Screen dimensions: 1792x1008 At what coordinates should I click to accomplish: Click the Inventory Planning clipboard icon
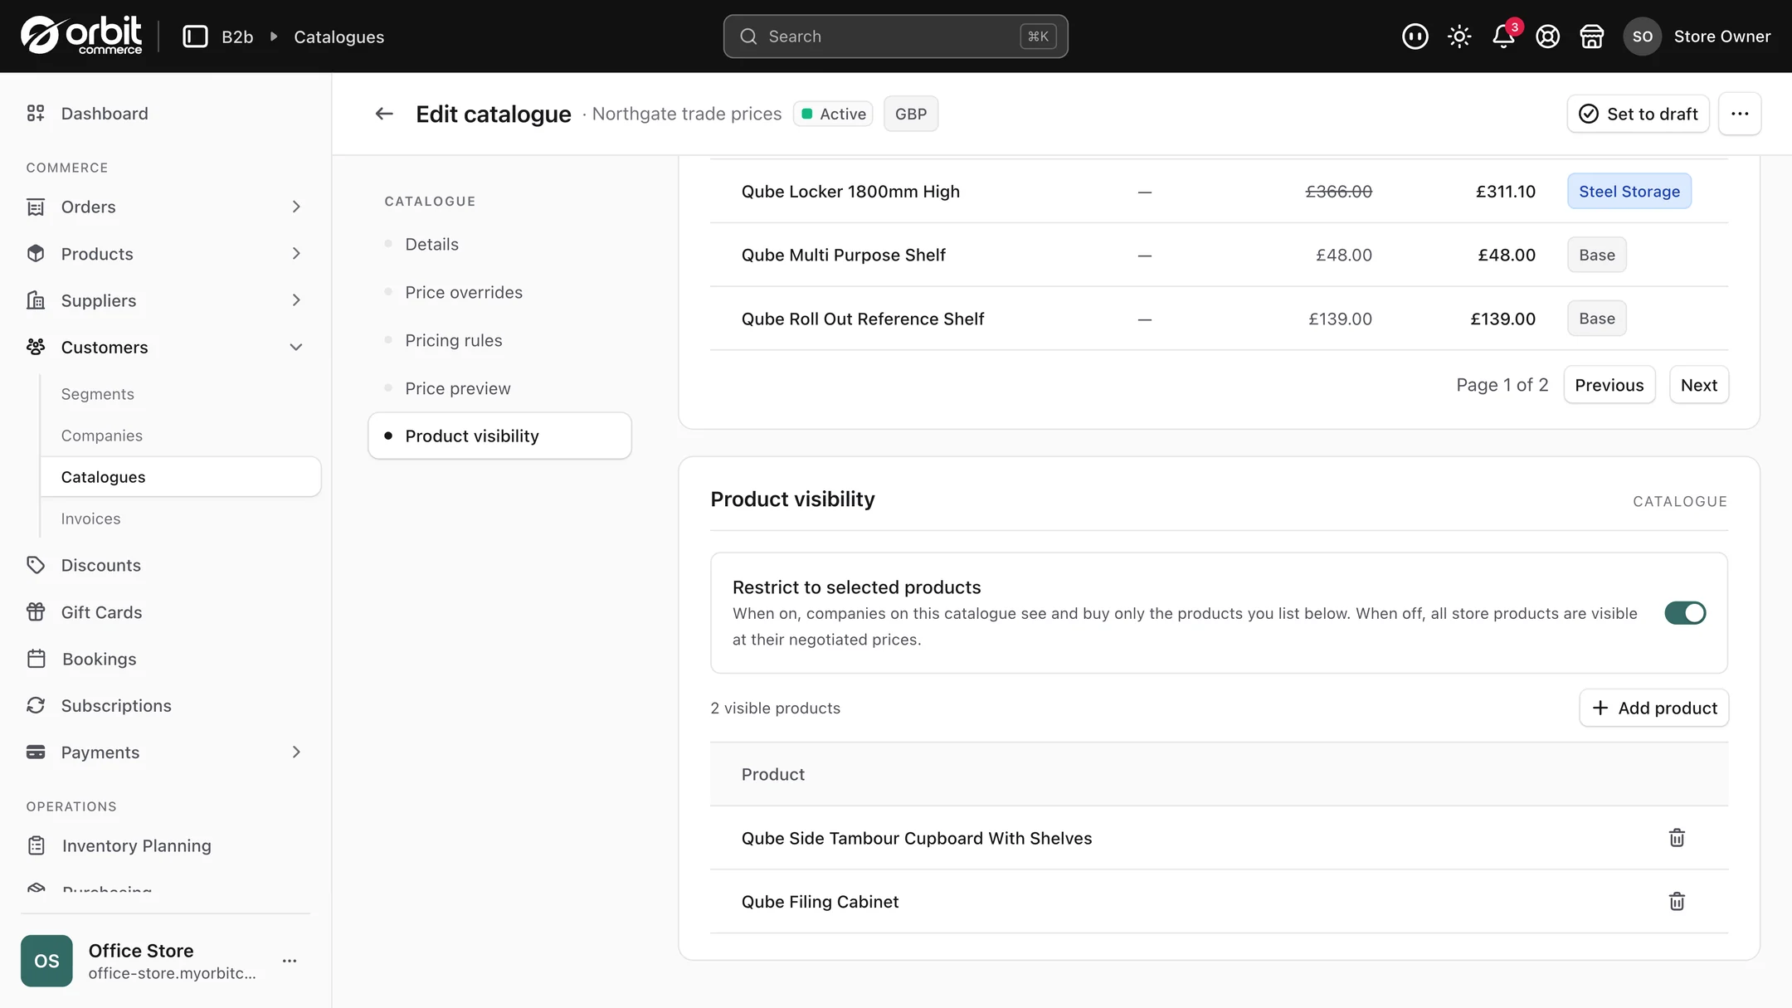pyautogui.click(x=36, y=845)
